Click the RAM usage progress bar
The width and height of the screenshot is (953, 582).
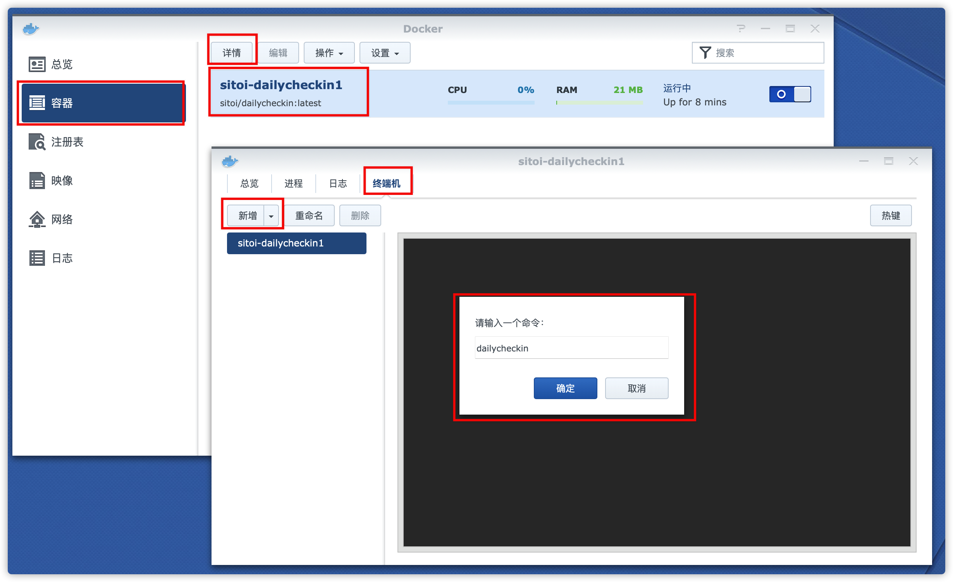coord(599,103)
